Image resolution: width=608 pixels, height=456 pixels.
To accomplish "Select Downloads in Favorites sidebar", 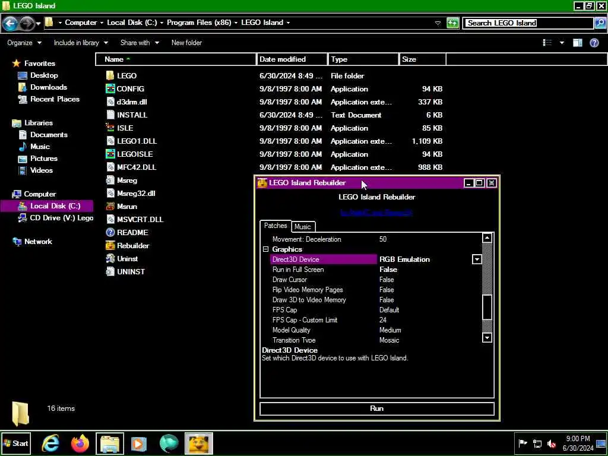I will (x=49, y=87).
